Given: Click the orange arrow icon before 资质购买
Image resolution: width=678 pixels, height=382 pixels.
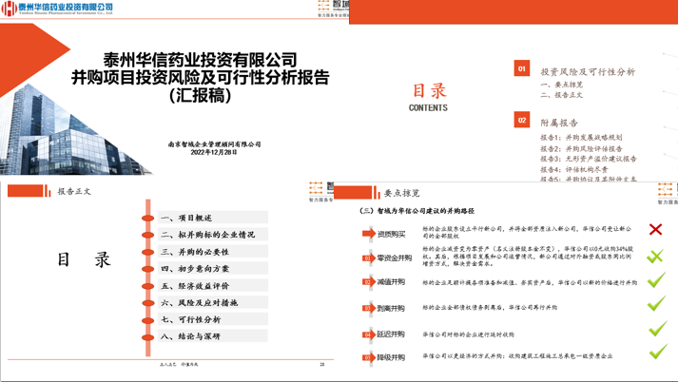Looking at the screenshot, I should tap(369, 234).
